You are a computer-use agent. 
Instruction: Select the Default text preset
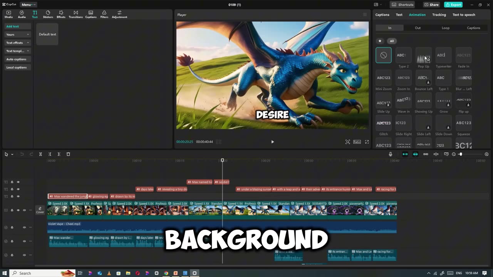tap(47, 34)
